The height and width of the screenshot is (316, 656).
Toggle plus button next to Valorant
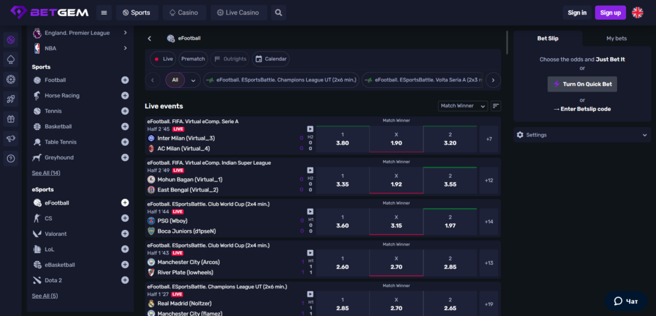pyautogui.click(x=125, y=234)
